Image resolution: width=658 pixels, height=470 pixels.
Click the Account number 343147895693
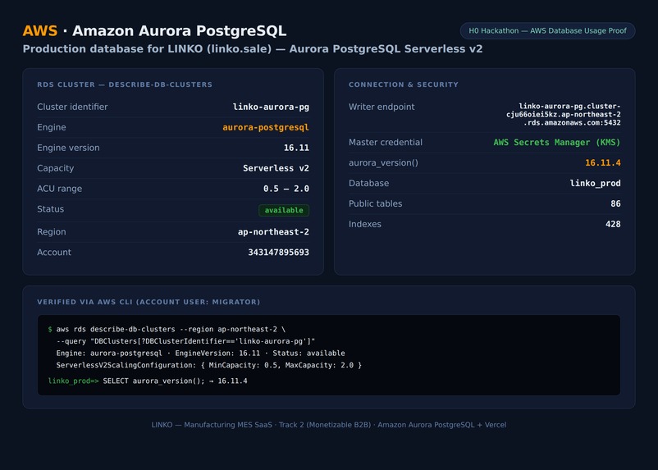point(279,252)
